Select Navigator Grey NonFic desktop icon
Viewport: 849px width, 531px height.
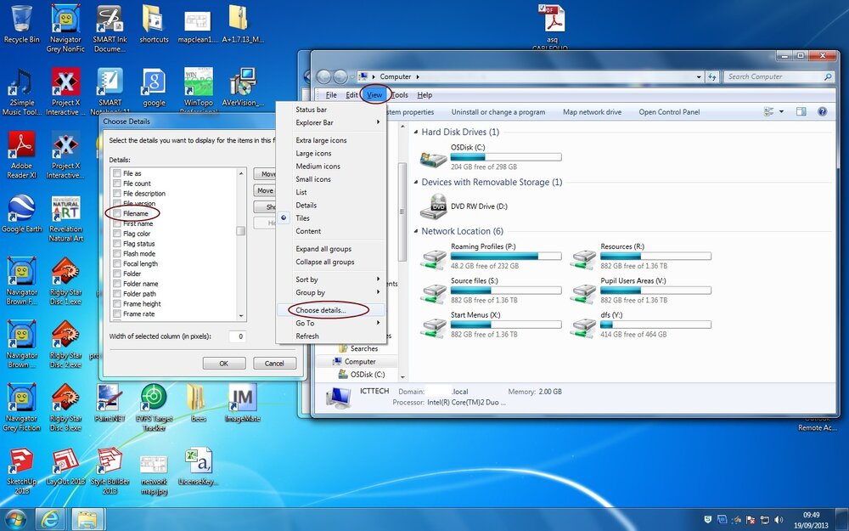(x=65, y=28)
